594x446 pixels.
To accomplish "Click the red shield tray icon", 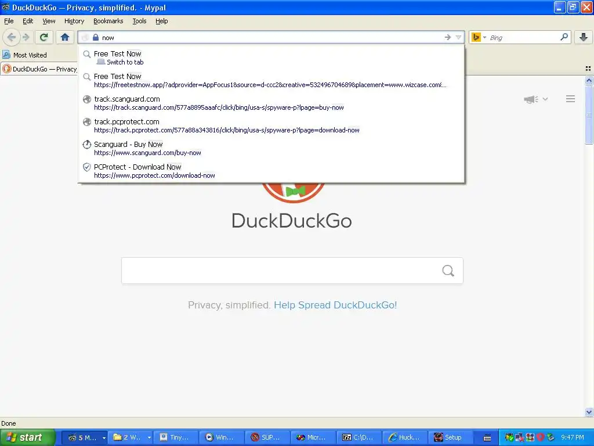I will [x=540, y=437].
